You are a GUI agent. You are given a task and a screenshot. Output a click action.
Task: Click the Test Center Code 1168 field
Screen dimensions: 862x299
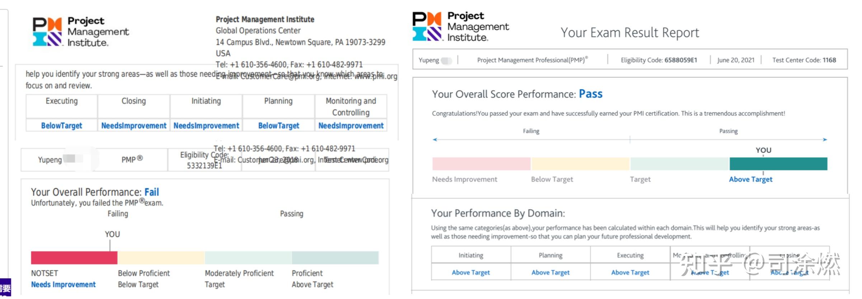(x=804, y=60)
